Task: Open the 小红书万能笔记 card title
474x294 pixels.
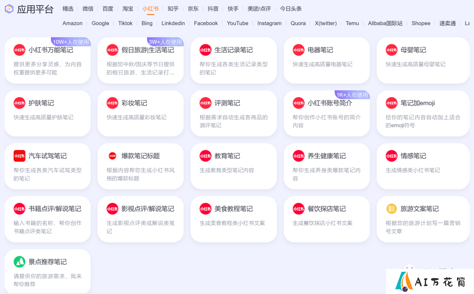Action: pos(51,50)
